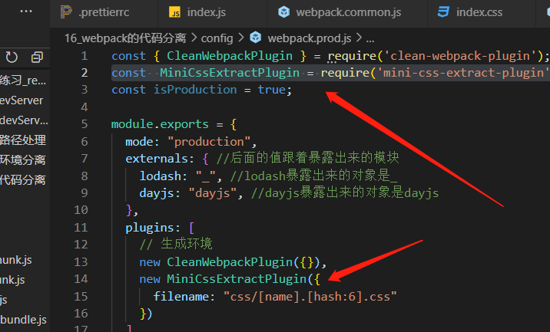Click the refresh explorer icon
550x332 pixels.
(12, 57)
